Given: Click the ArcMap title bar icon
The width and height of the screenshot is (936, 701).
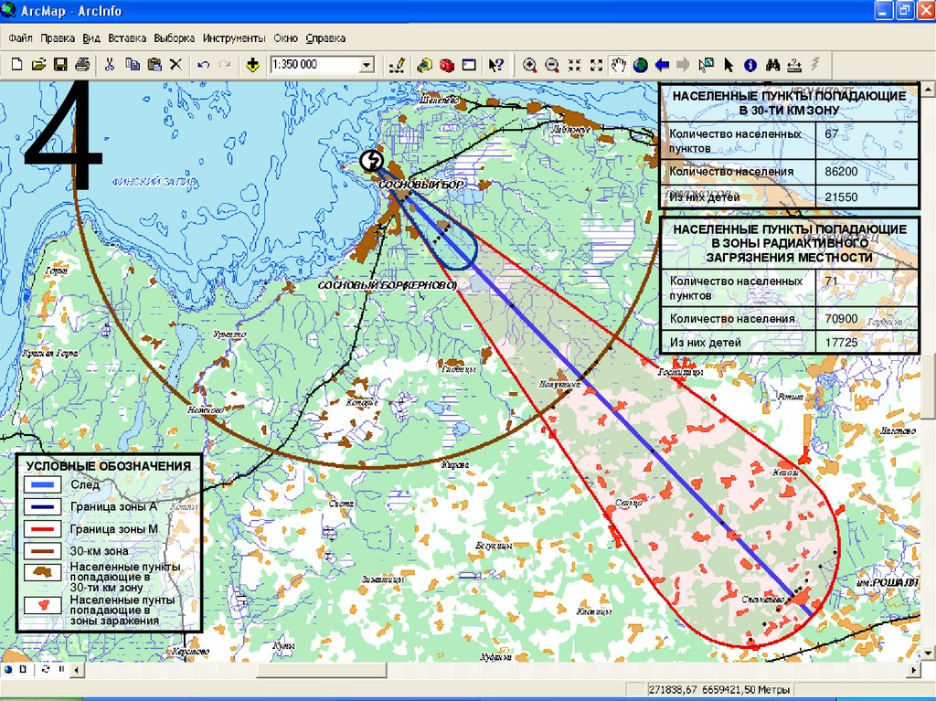Looking at the screenshot, I should pos(9,10).
